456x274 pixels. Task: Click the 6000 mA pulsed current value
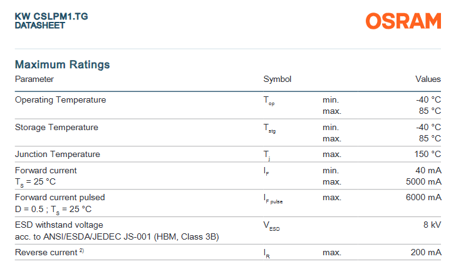click(423, 198)
